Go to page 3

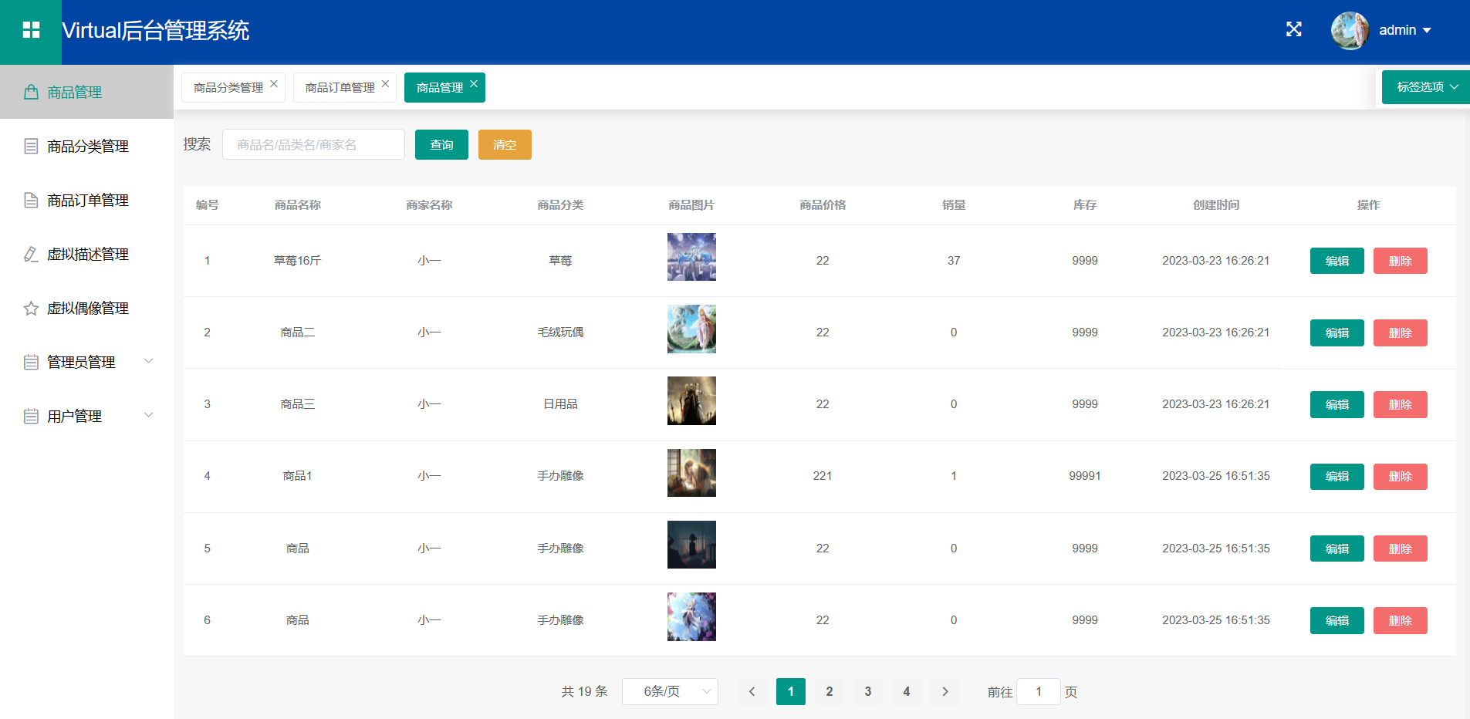point(868,691)
